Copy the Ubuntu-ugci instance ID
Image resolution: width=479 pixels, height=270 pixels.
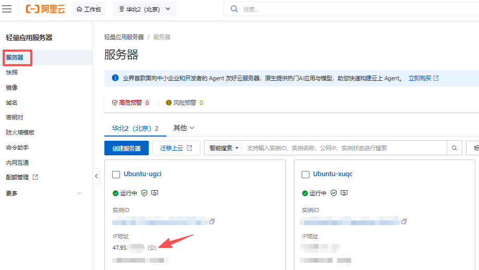click(212, 222)
